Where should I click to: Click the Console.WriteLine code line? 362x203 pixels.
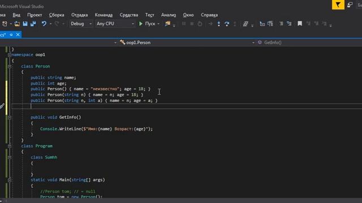[97, 129]
